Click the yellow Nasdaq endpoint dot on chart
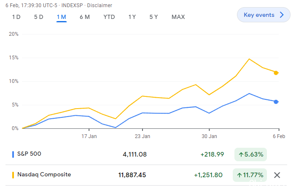Screen dimensions: 296x189 point(276,73)
